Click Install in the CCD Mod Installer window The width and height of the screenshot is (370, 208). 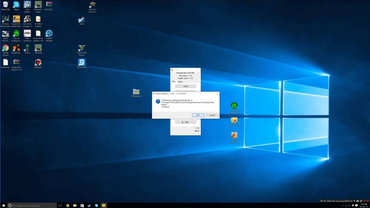click(186, 86)
